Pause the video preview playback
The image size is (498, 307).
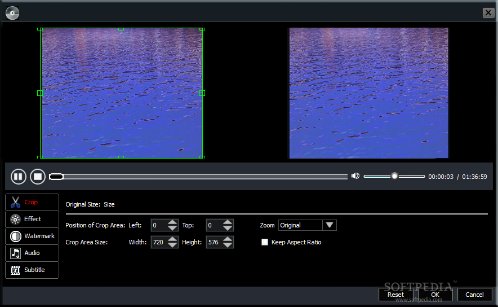point(19,176)
